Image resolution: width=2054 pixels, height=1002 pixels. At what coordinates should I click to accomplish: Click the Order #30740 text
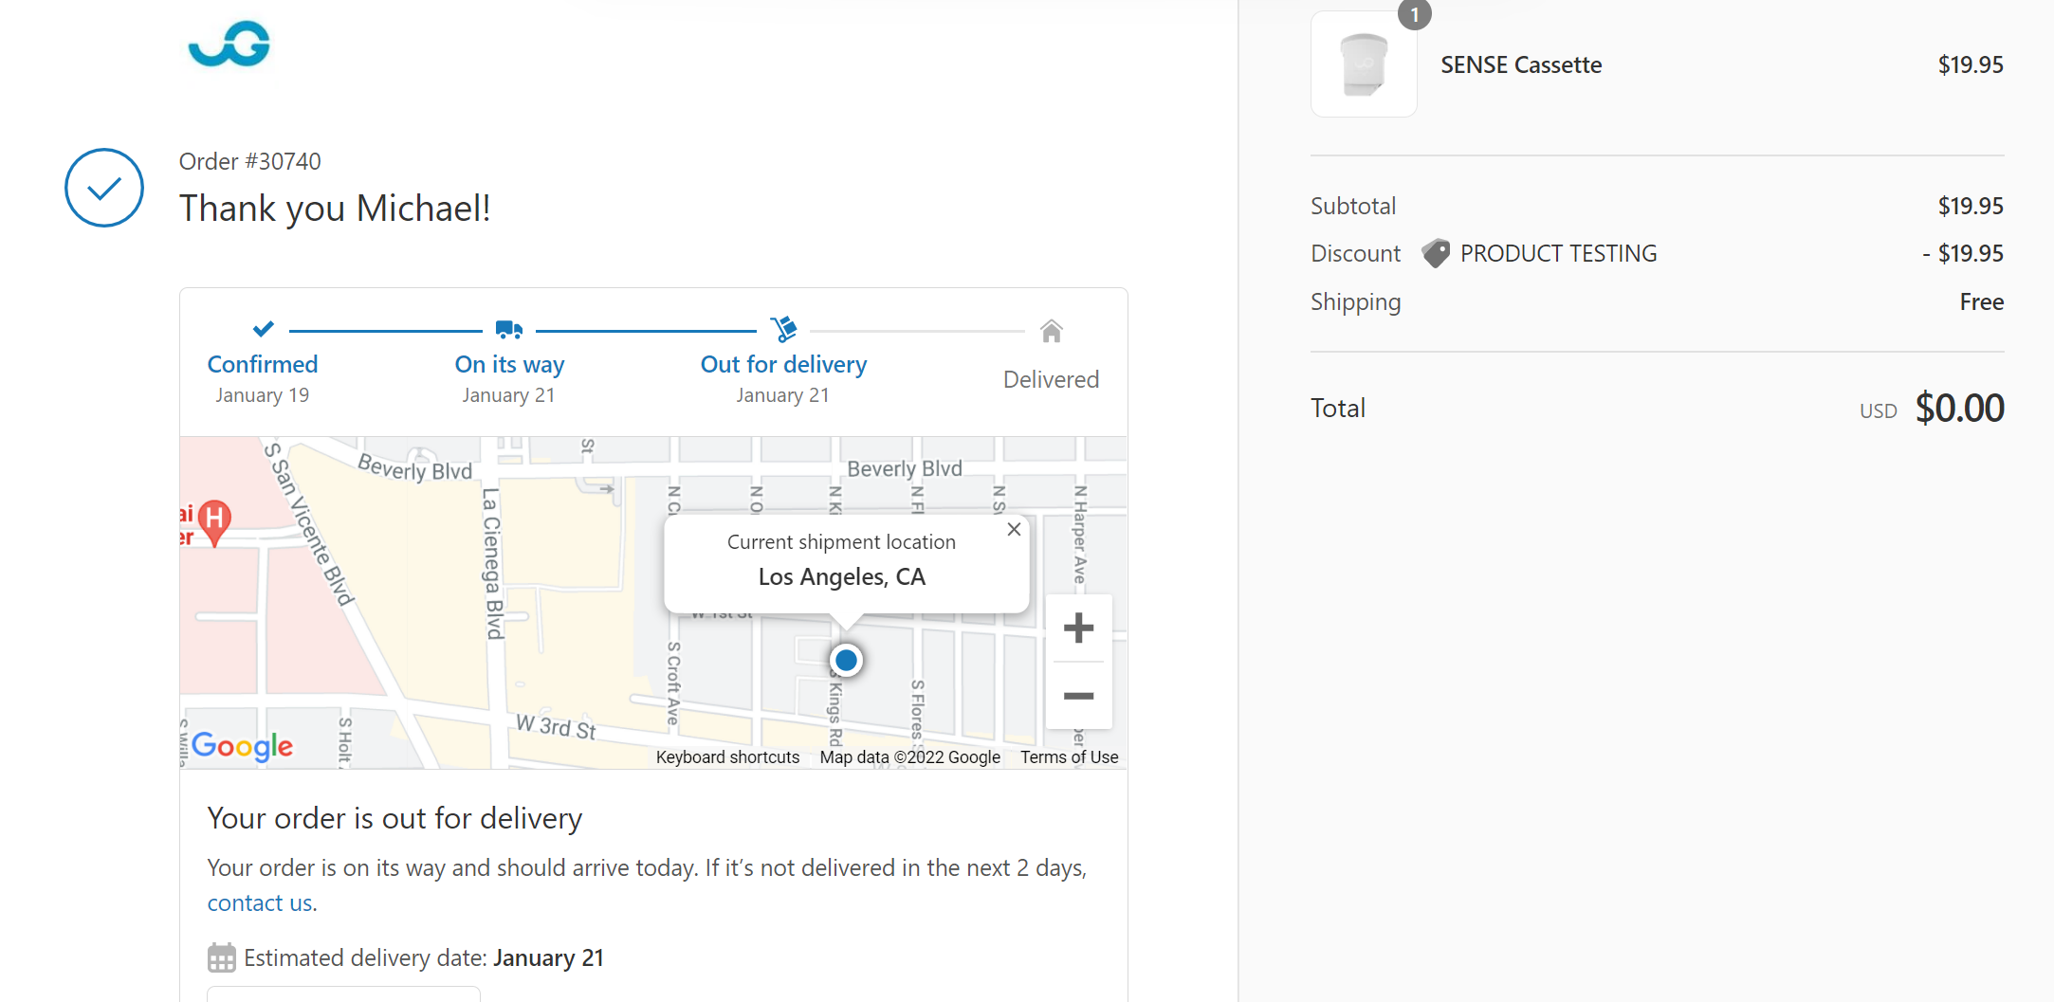pyautogui.click(x=250, y=161)
